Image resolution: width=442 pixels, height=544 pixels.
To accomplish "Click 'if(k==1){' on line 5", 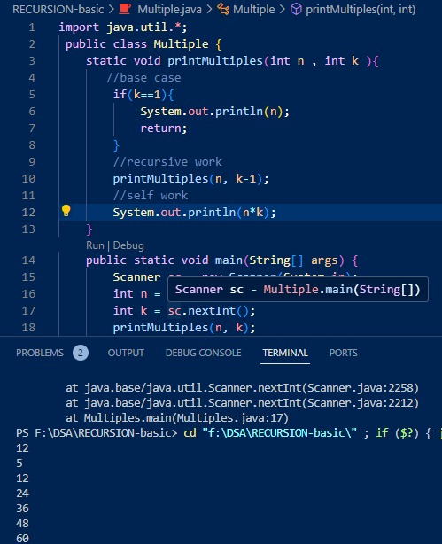I will [x=143, y=95].
